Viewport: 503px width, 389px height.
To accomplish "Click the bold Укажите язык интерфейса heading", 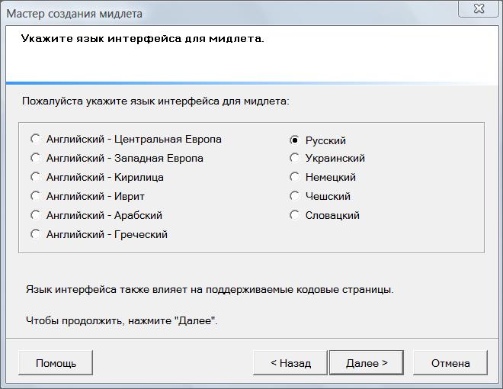I will pos(143,37).
